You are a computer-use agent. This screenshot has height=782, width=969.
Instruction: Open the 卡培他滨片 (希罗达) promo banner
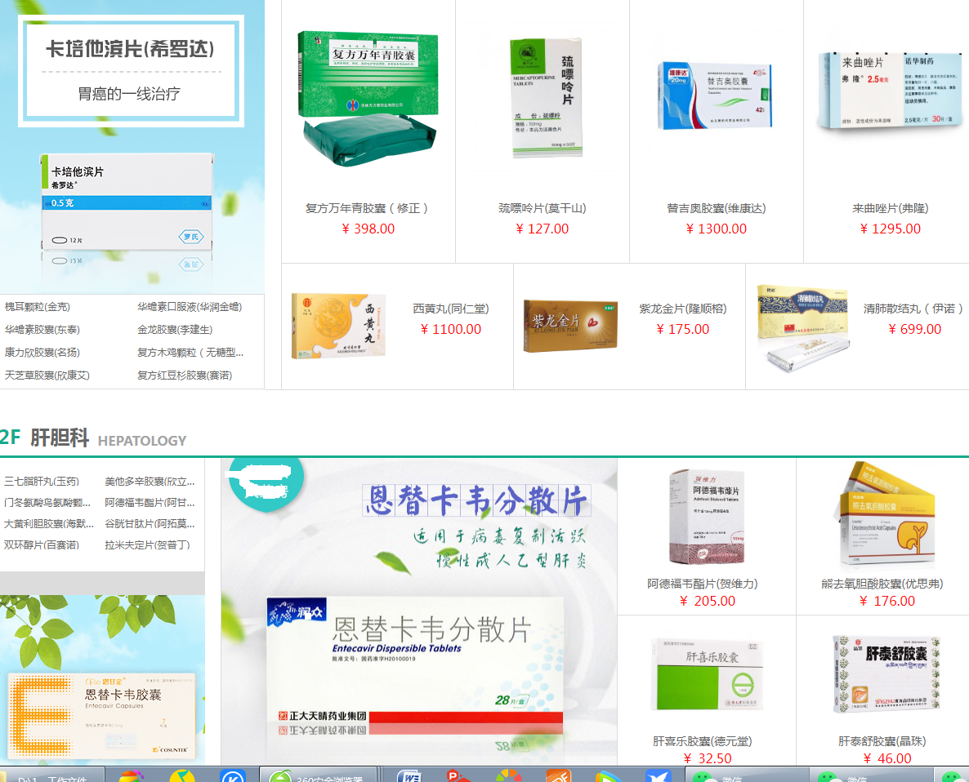tap(132, 147)
